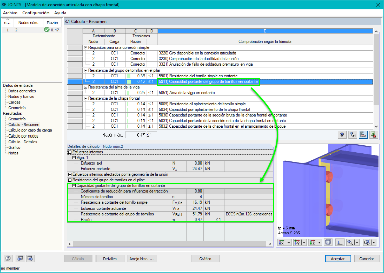Screen dimensions: 384x273
Task: Select node row 1 in joints list
Action: 31,30
